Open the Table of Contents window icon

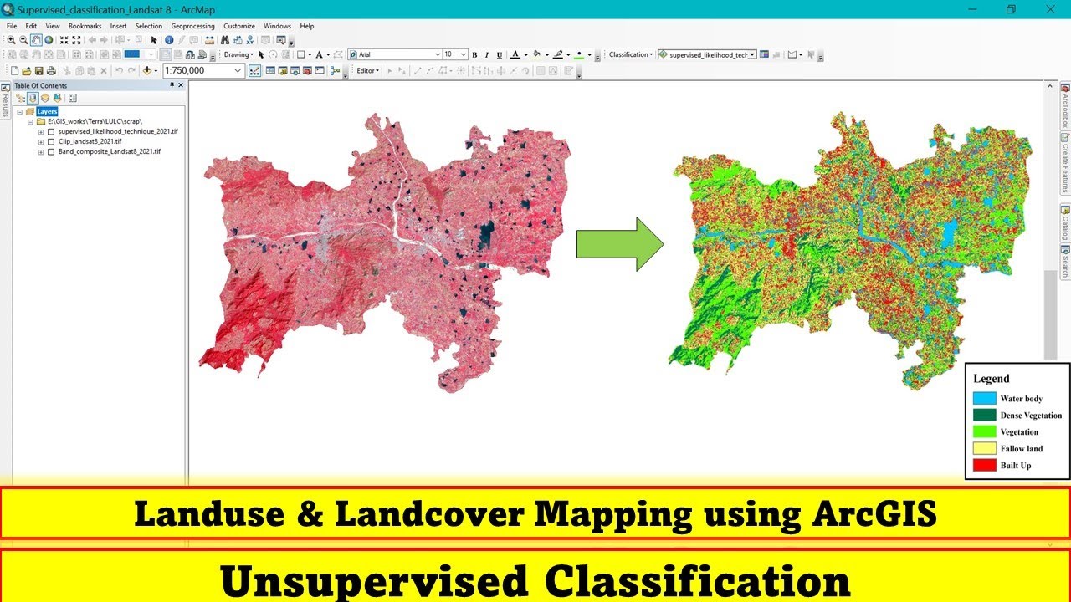tap(270, 71)
